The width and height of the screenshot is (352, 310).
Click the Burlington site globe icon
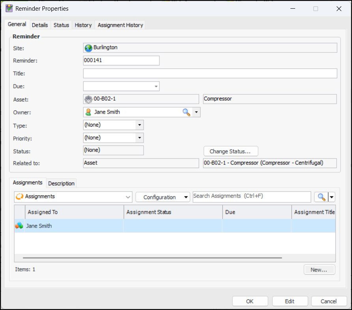pyautogui.click(x=88, y=48)
